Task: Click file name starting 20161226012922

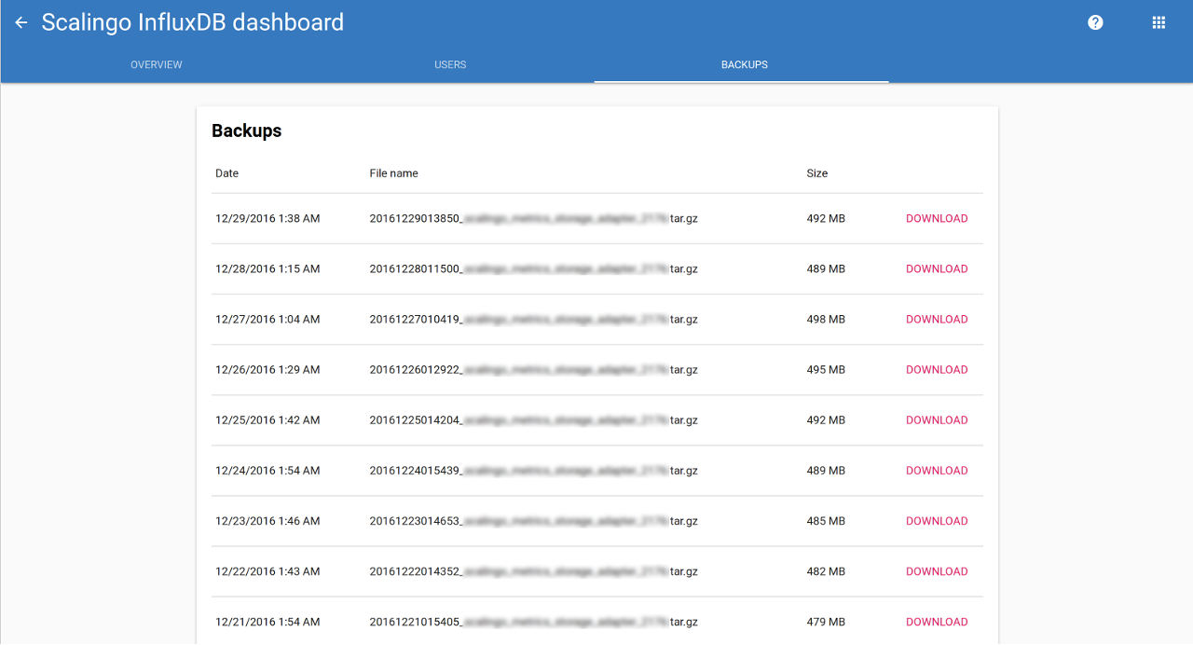Action: pyautogui.click(x=534, y=370)
